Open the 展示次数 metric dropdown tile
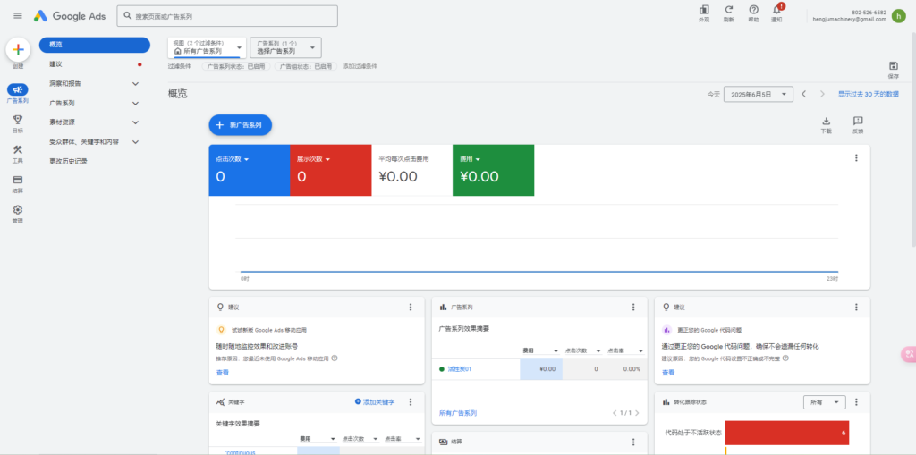Viewport: 916px width, 455px height. pos(331,170)
